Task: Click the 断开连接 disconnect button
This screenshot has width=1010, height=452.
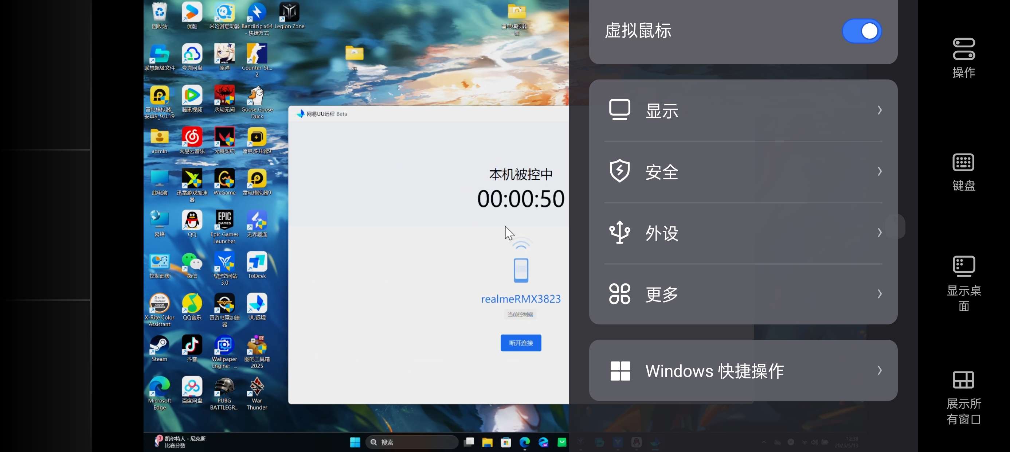Action: pos(521,343)
